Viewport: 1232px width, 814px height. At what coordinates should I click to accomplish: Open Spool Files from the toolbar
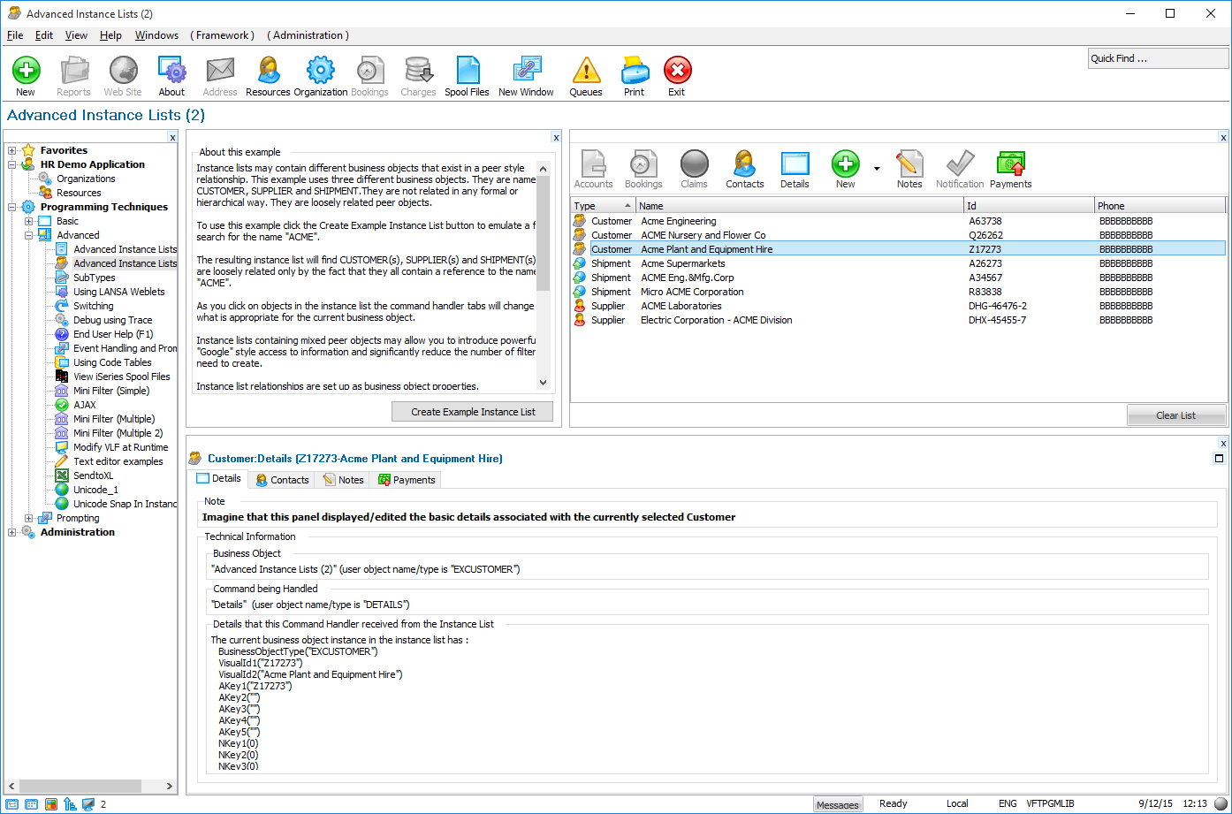coord(467,70)
